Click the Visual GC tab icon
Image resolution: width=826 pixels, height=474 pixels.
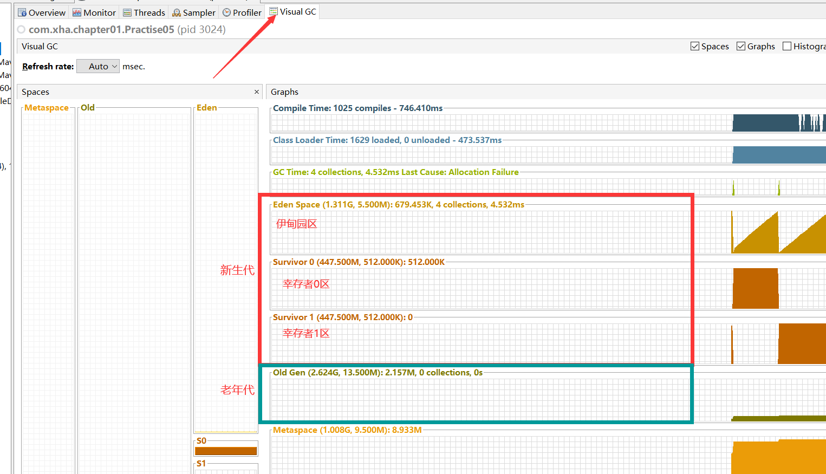coord(274,11)
